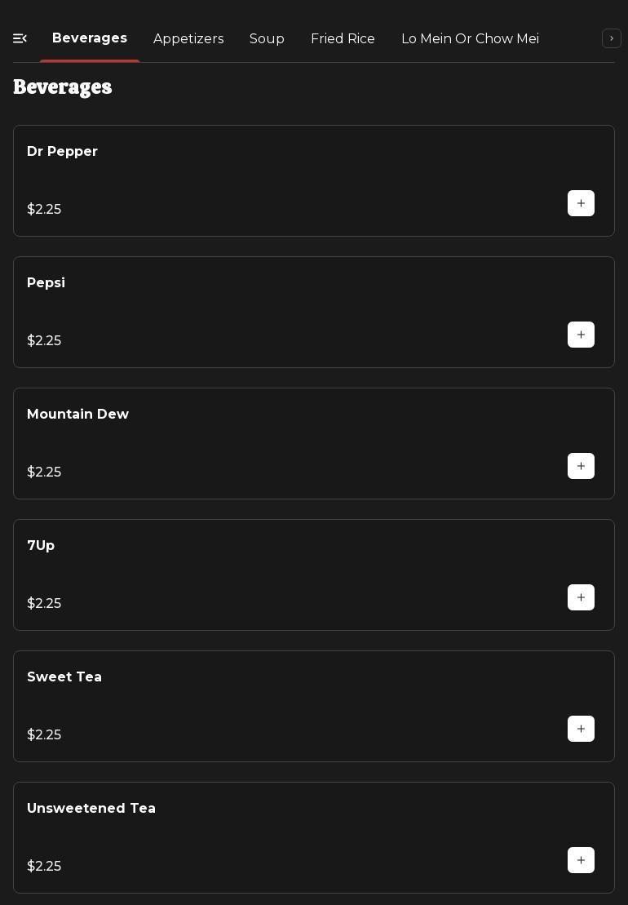628x905 pixels.
Task: Add Sweet Tea with the plus icon
Action: (x=581, y=729)
